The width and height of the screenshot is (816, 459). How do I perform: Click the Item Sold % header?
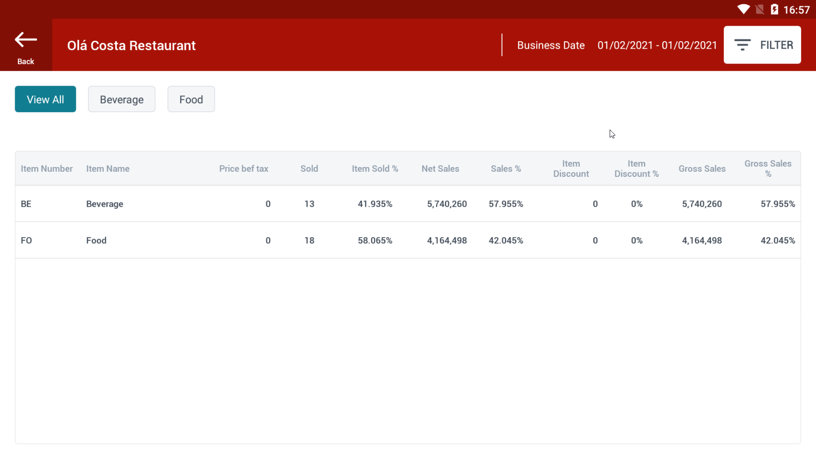375,169
